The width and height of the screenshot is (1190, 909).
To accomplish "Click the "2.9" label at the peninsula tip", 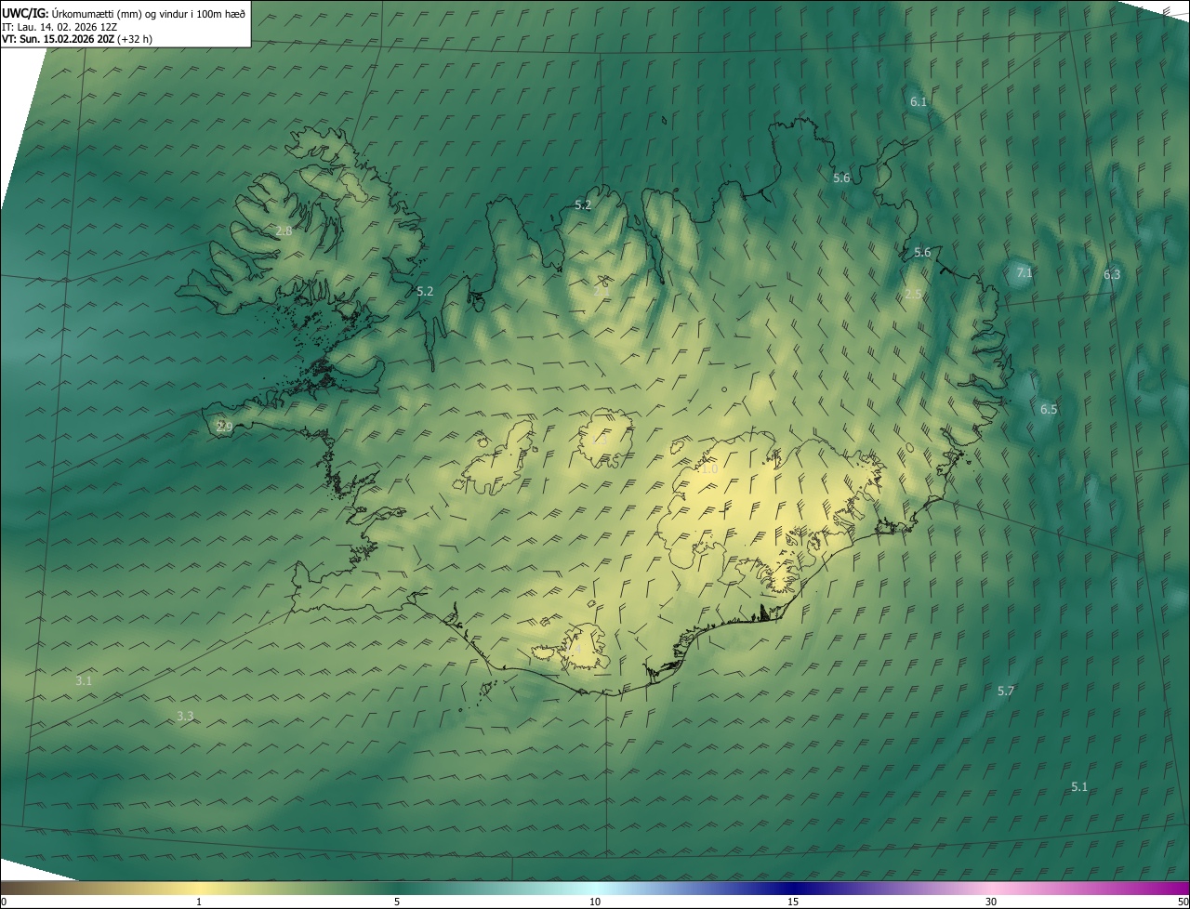I will (224, 427).
